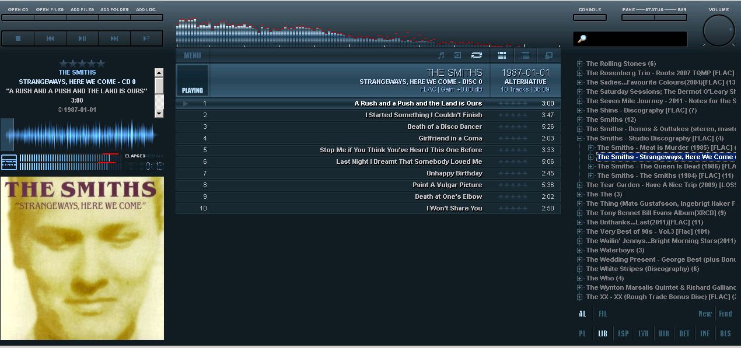Click the music note icon in the playlist toolbar
Image resolution: width=741 pixels, height=348 pixels.
441,55
